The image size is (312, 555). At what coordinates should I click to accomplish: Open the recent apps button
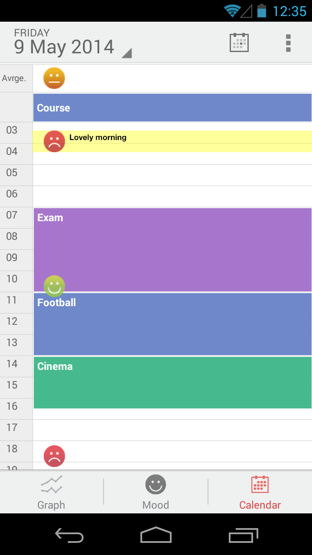tap(243, 536)
